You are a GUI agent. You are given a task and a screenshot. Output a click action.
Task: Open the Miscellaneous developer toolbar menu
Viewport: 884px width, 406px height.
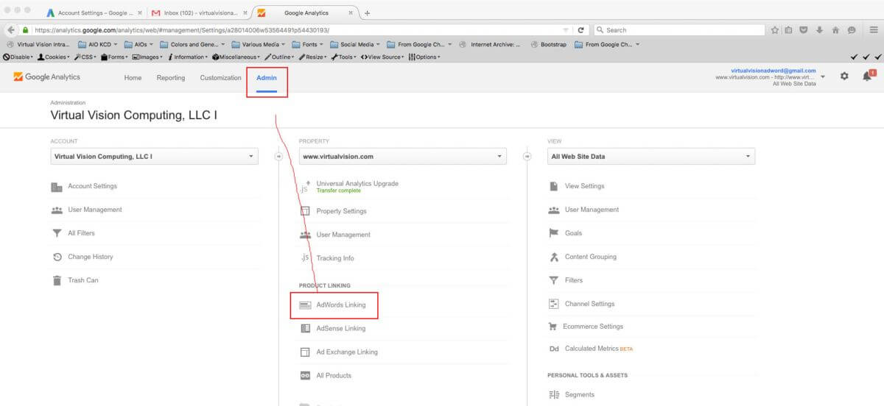point(236,57)
